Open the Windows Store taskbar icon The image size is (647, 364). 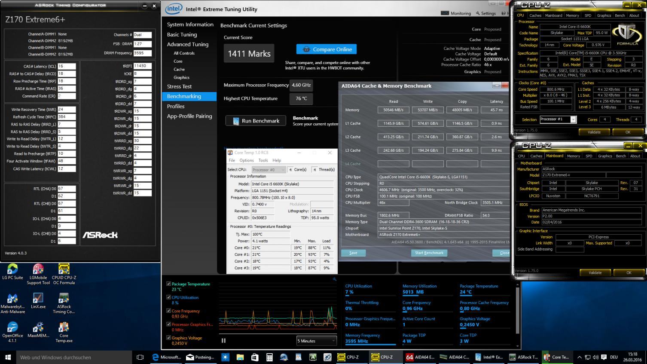pos(255,357)
